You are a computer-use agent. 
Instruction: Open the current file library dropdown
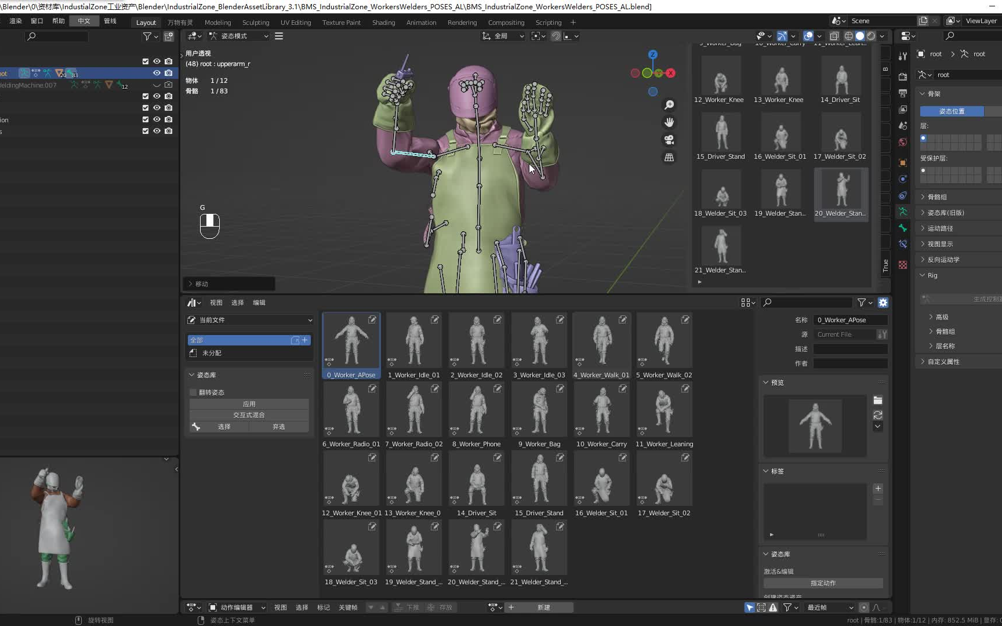point(249,320)
